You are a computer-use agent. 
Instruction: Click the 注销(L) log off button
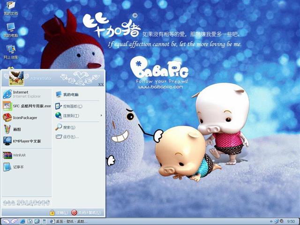pyautogui.click(x=59, y=212)
